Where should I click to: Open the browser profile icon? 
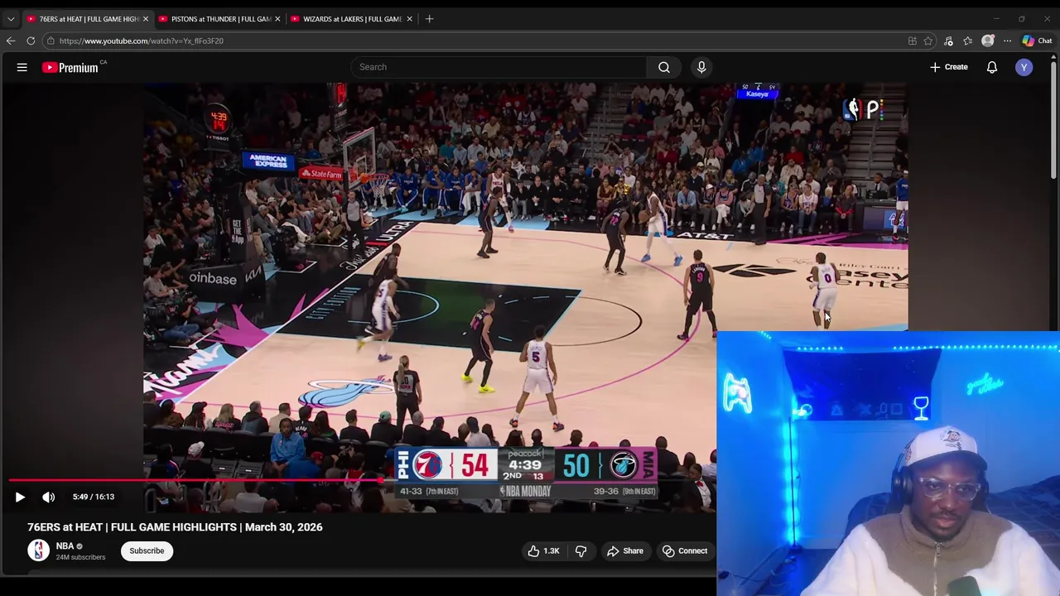point(988,41)
